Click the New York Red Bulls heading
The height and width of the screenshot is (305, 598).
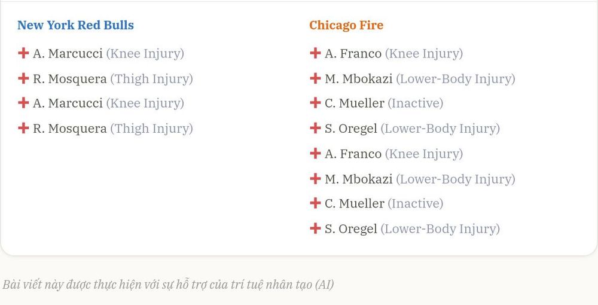point(75,25)
